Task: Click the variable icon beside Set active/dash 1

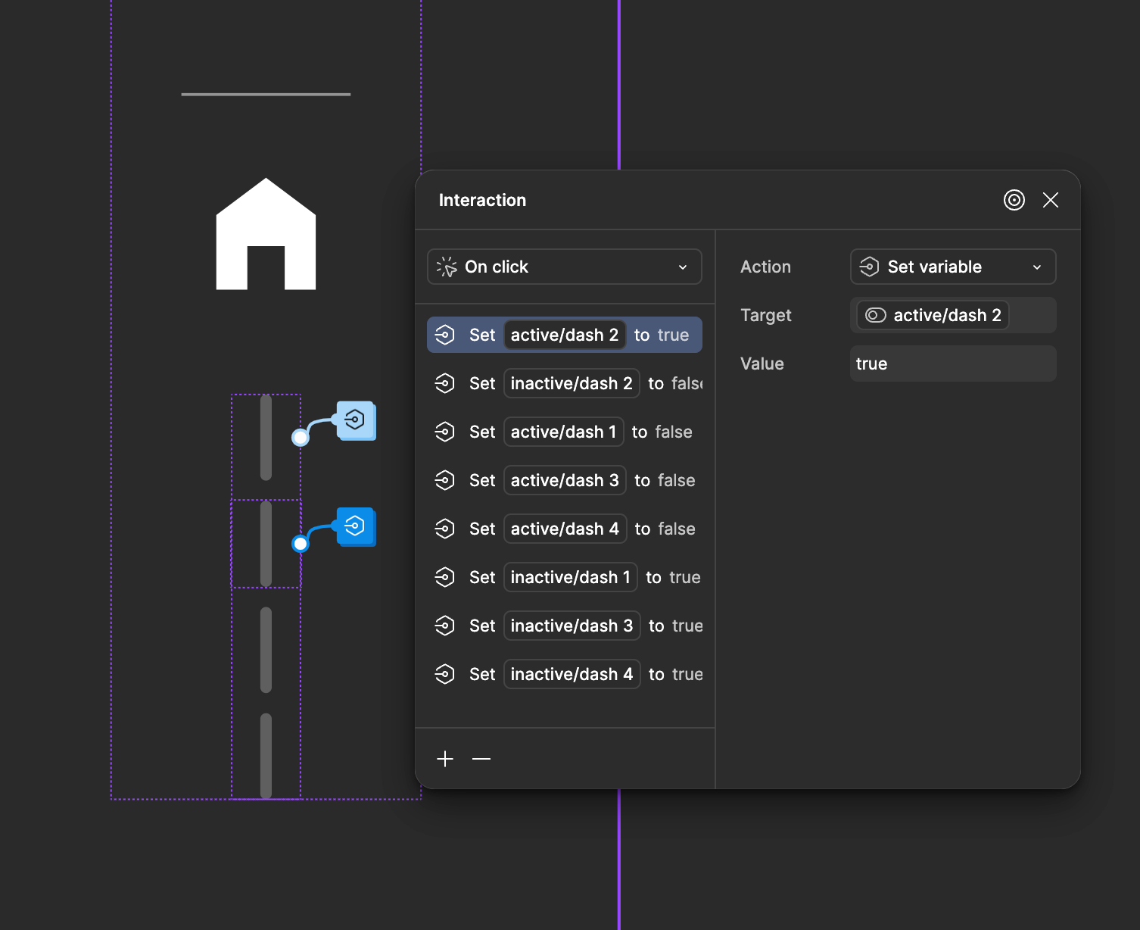Action: click(445, 432)
